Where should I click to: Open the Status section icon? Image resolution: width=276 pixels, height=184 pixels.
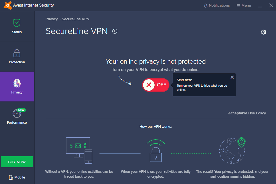[17, 23]
